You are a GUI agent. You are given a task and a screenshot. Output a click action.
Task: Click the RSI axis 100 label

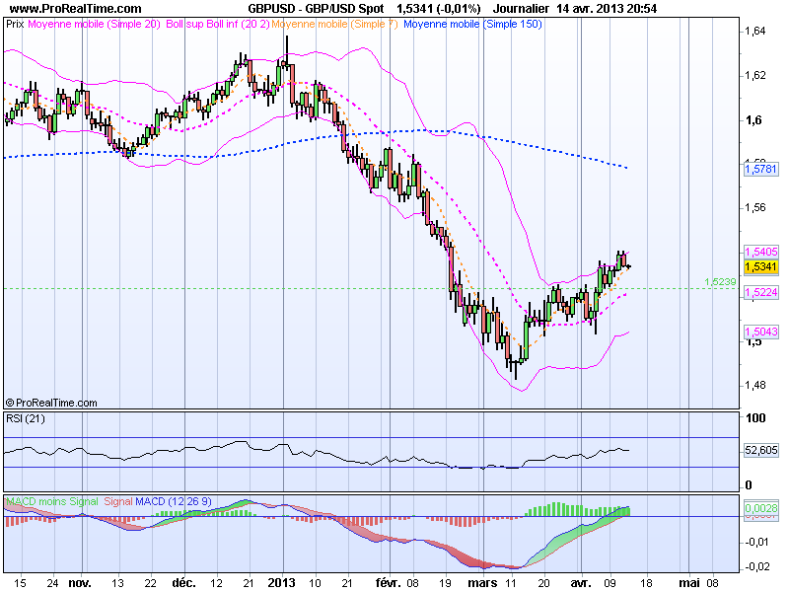click(x=755, y=417)
